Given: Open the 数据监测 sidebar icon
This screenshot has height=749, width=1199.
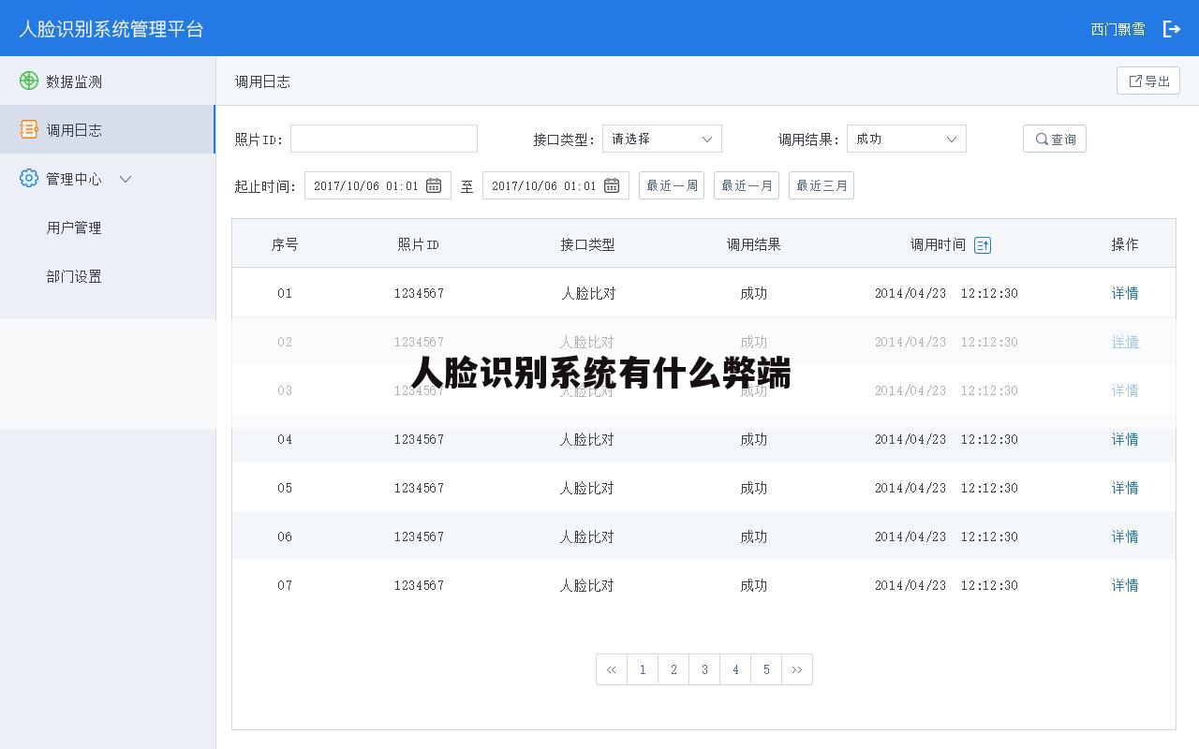Looking at the screenshot, I should [29, 81].
